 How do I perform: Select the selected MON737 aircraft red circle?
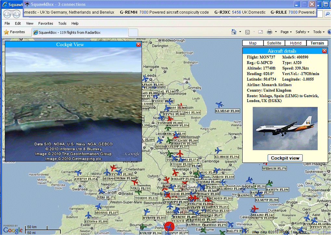pyautogui.click(x=169, y=227)
